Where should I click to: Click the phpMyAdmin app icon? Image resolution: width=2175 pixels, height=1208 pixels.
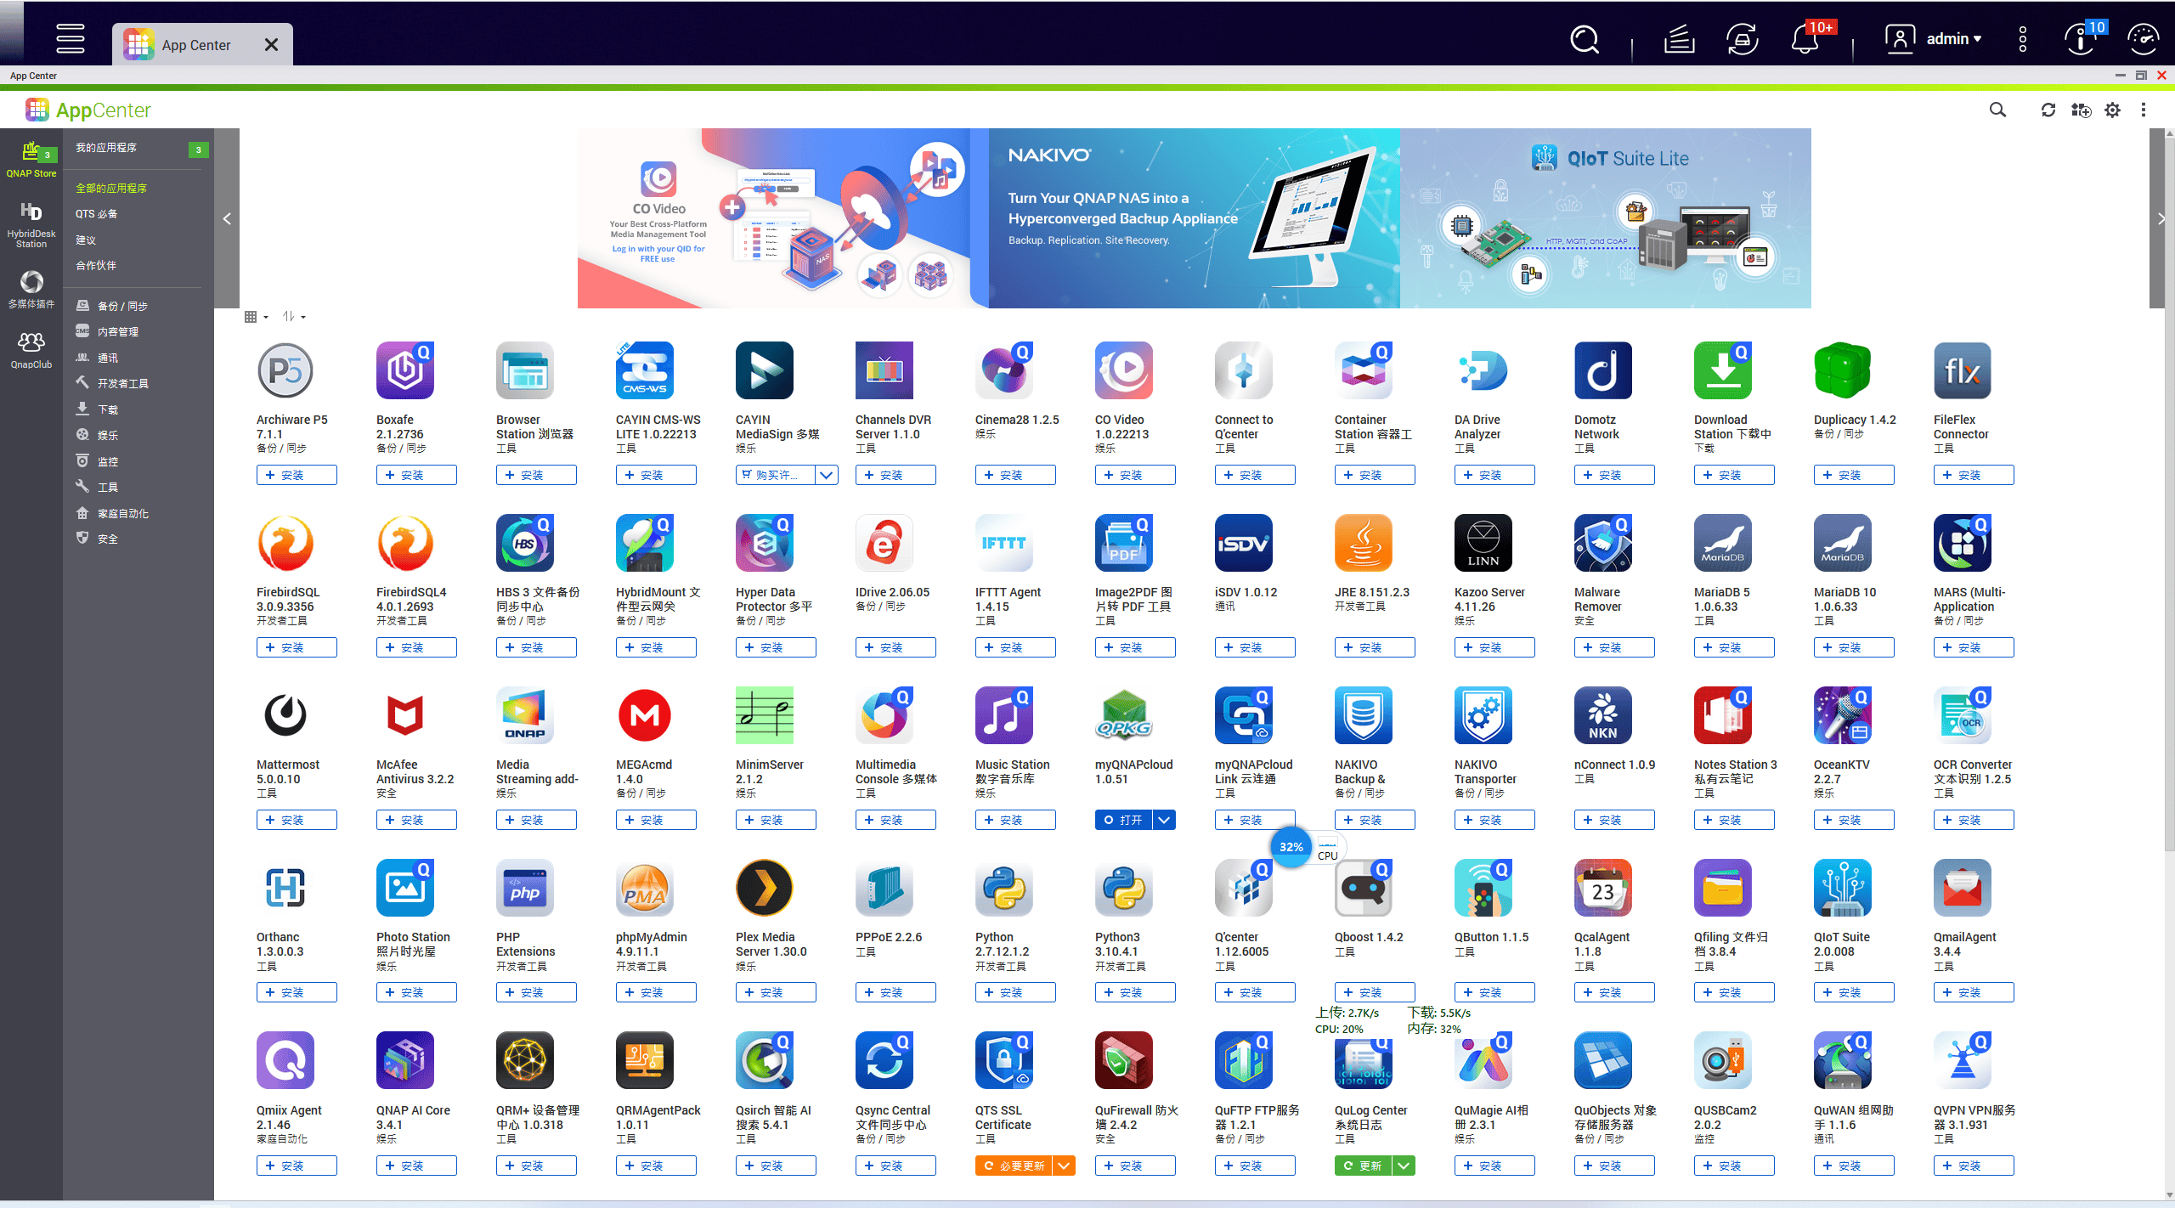coord(645,888)
